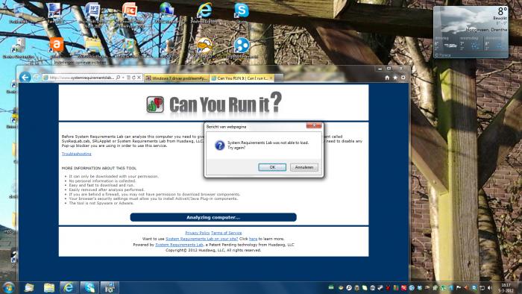The width and height of the screenshot is (522, 294).
Task: Click the search magnifier in address bar
Action: click(118, 78)
